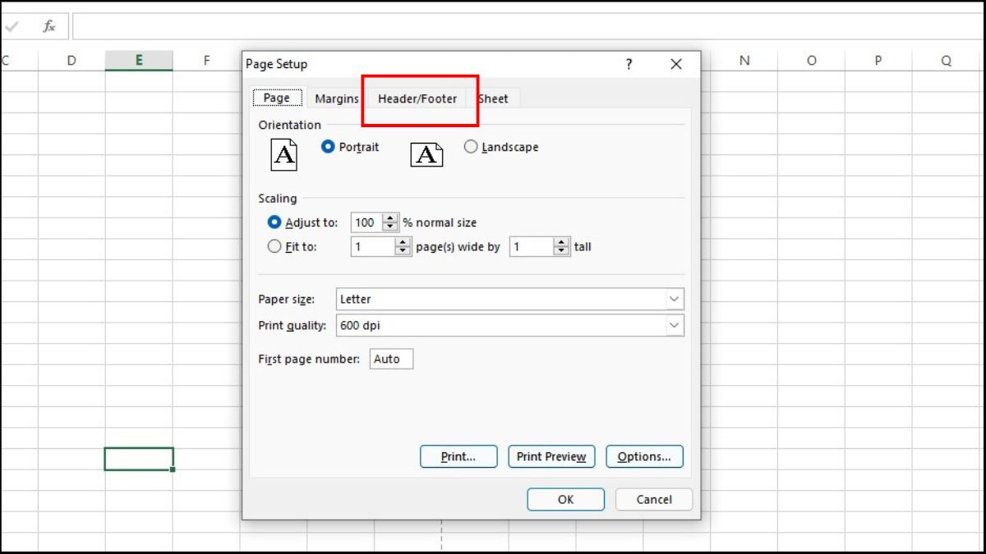The height and width of the screenshot is (554, 986).
Task: Switch to the Header/Footer tab
Action: click(417, 98)
